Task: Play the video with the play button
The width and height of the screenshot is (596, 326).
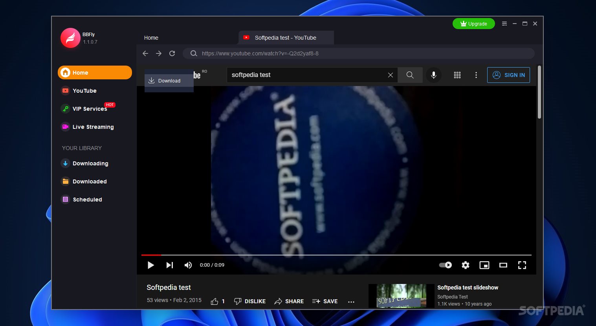Action: click(x=150, y=265)
